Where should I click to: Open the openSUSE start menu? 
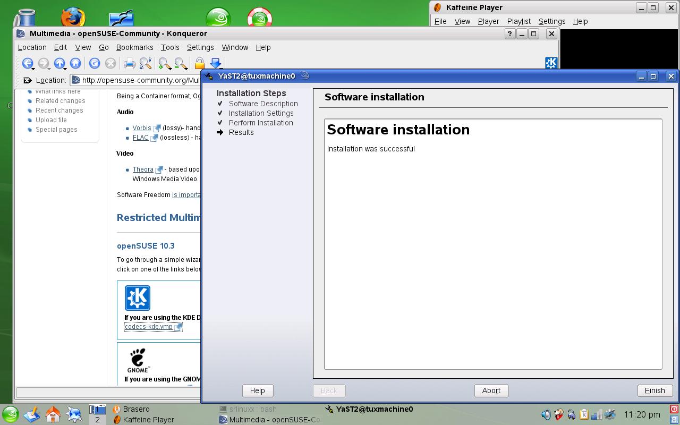click(10, 414)
